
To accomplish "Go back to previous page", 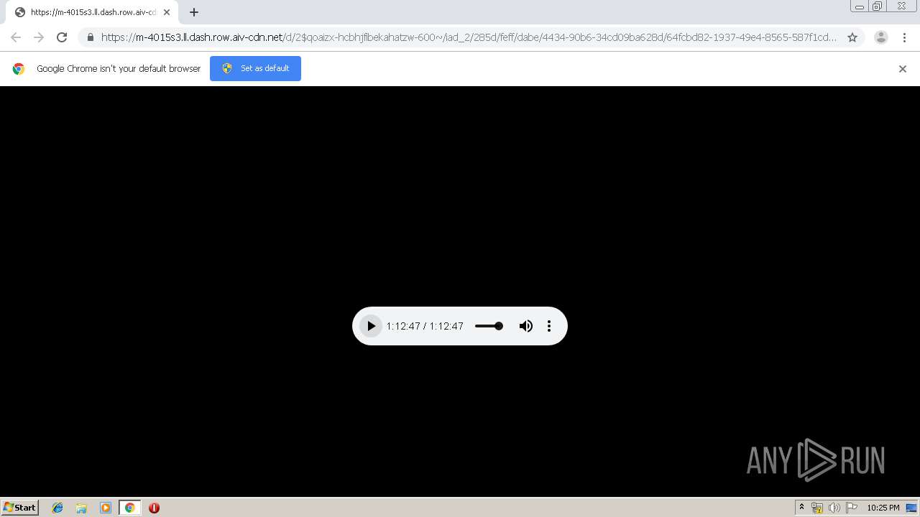I will [x=16, y=37].
